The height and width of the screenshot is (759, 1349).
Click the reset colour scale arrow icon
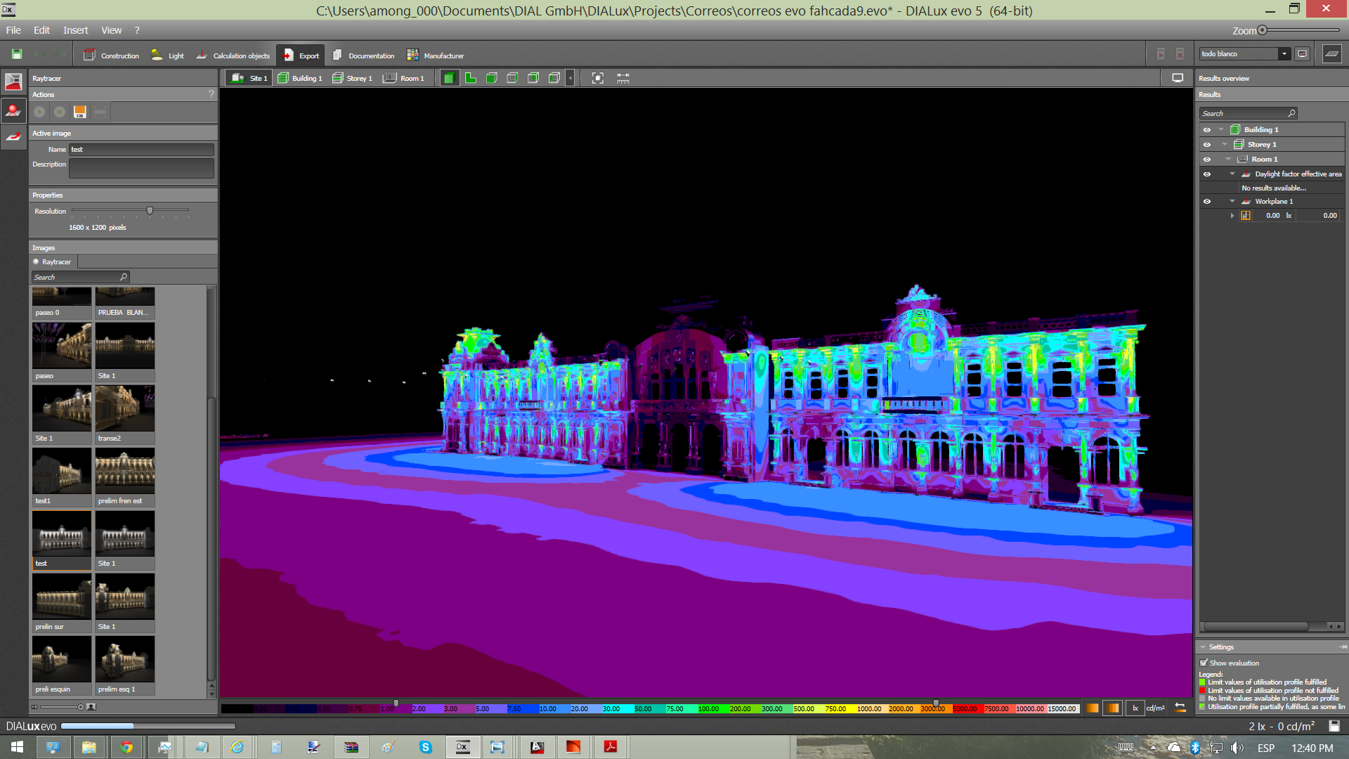[1180, 708]
